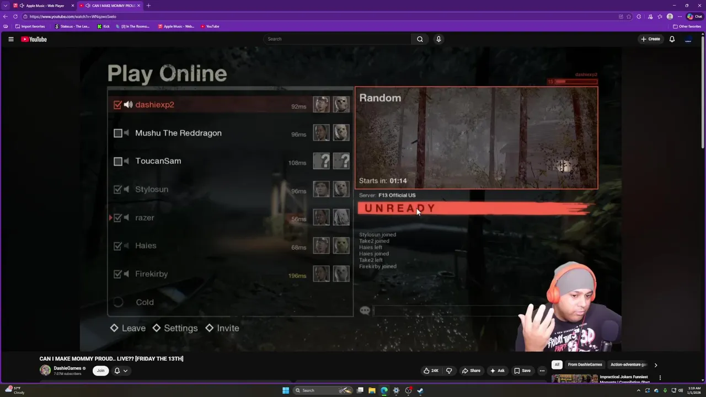Viewport: 706px width, 397px height.
Task: Show next filter chips with right arrow
Action: 655,365
